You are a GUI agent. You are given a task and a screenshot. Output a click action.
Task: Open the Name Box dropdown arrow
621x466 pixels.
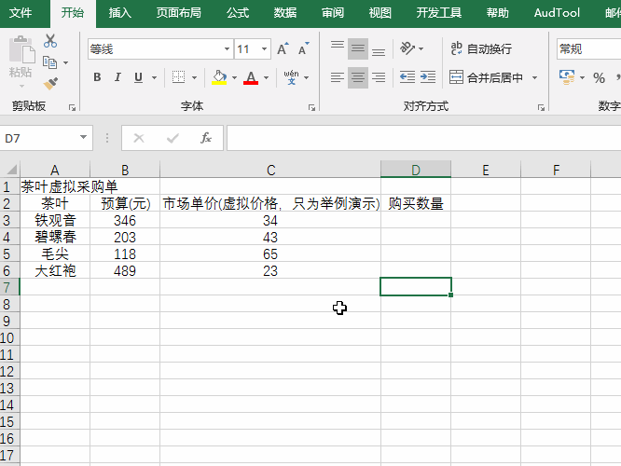click(83, 137)
